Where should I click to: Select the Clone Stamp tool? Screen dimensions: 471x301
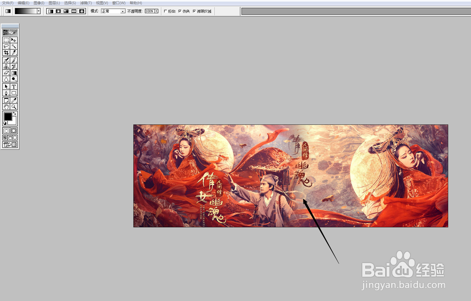tap(6, 66)
